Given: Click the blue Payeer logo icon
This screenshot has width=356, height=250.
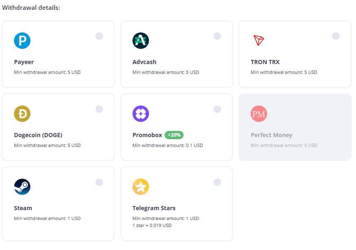Looking at the screenshot, I should (x=22, y=41).
